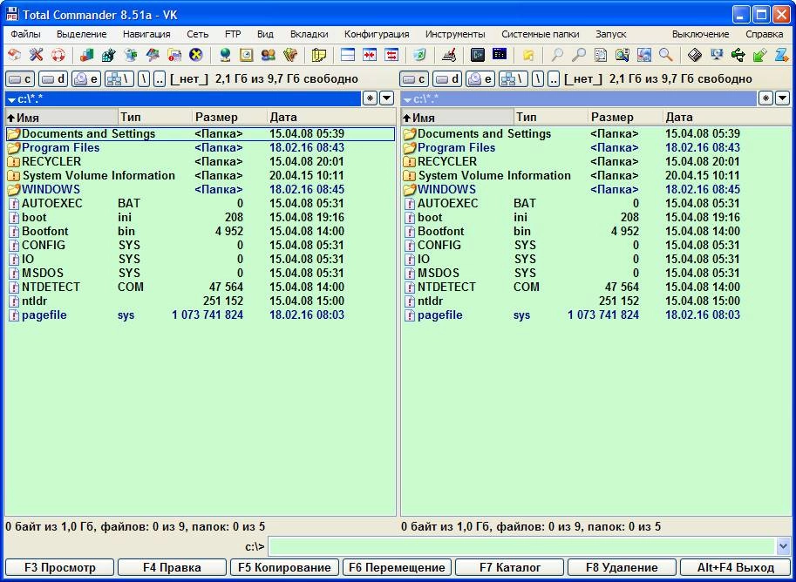Open the Файлы menu

(25, 35)
